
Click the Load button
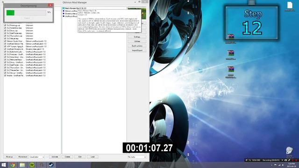pyautogui.click(x=93, y=157)
